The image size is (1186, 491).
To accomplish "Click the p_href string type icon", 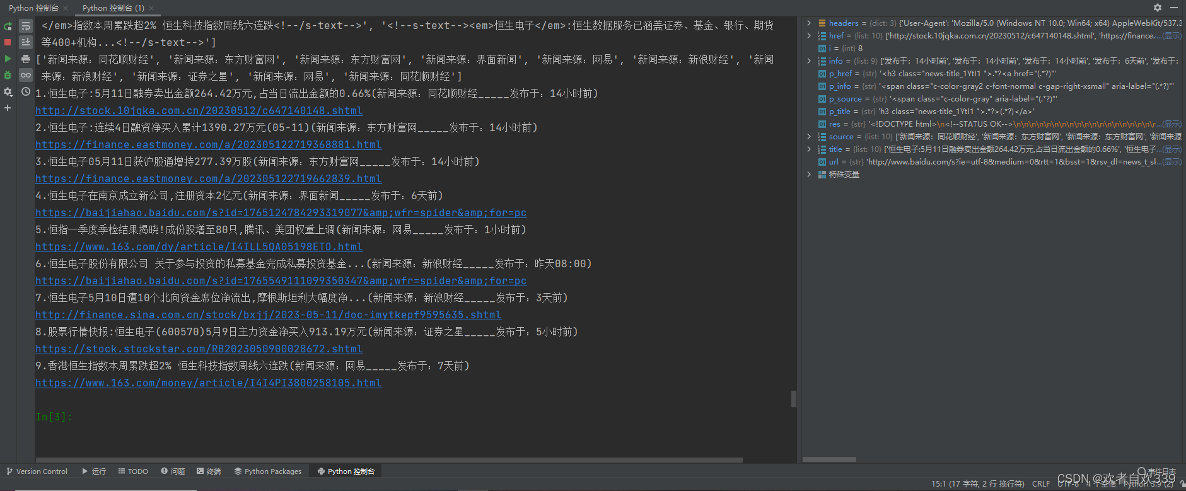I will tap(822, 74).
